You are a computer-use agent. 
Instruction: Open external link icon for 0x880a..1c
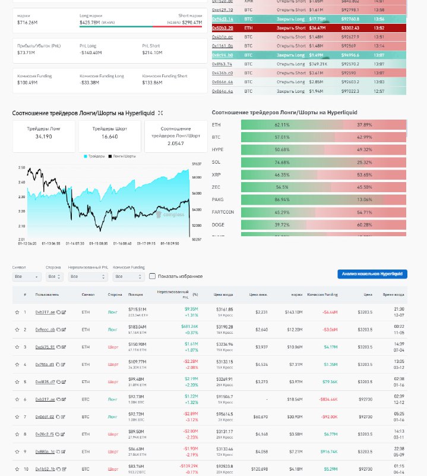[x=64, y=452]
